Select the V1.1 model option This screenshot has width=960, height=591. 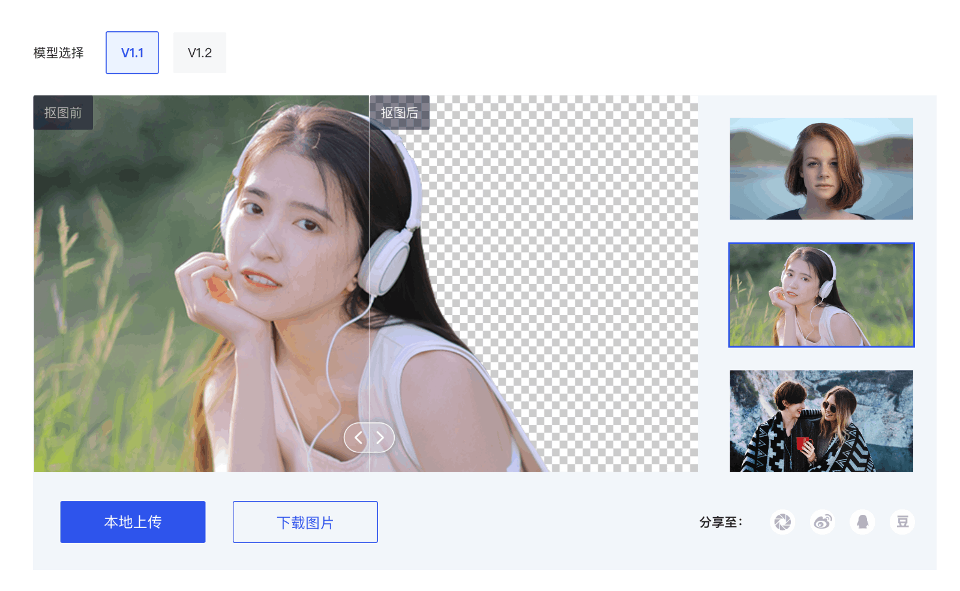132,53
